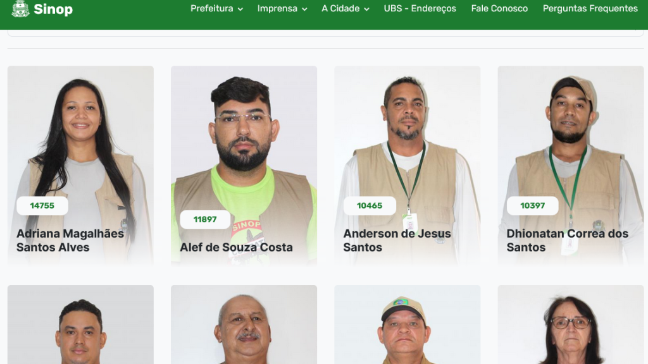The width and height of the screenshot is (648, 364).
Task: Select the man with cap photo in second row
Action: [407, 324]
